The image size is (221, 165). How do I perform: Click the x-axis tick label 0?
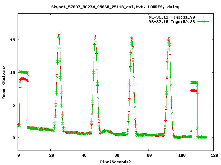(x=18, y=155)
